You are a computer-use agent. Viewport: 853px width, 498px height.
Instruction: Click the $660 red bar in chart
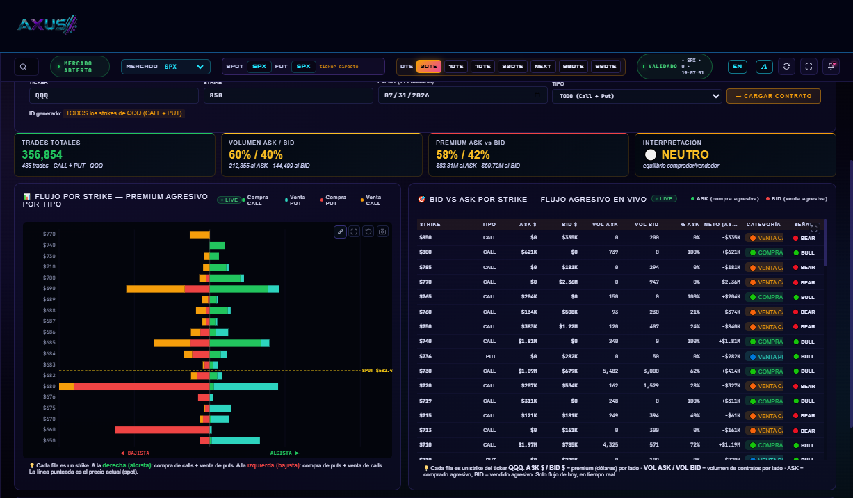point(163,431)
